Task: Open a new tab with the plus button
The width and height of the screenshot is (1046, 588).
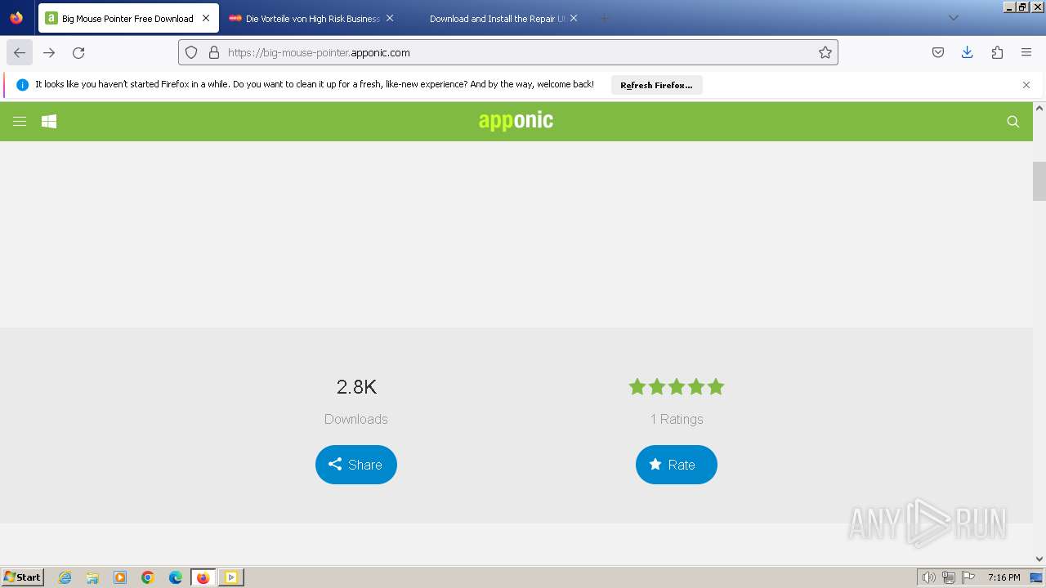Action: coord(604,18)
